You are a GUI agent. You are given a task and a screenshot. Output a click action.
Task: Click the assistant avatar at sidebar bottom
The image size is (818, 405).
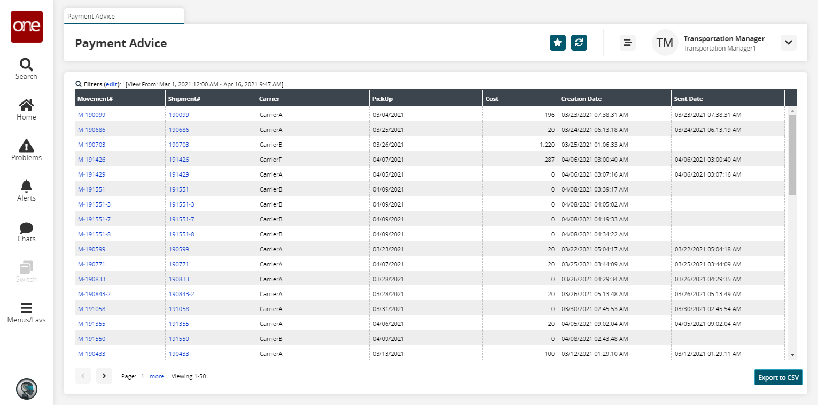pos(27,388)
